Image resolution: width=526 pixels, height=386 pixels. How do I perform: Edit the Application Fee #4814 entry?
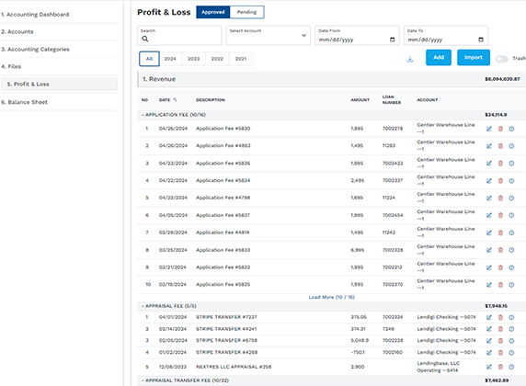coord(489,233)
